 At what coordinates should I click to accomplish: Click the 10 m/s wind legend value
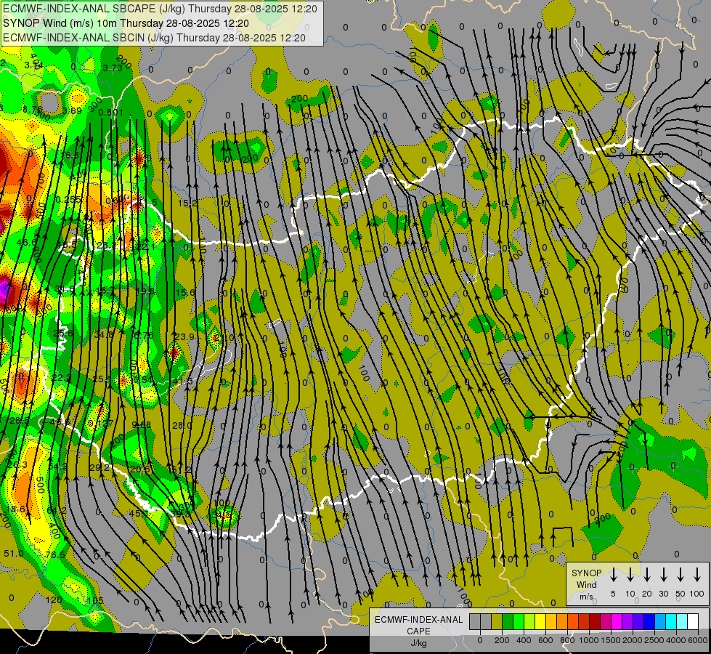pos(630,594)
